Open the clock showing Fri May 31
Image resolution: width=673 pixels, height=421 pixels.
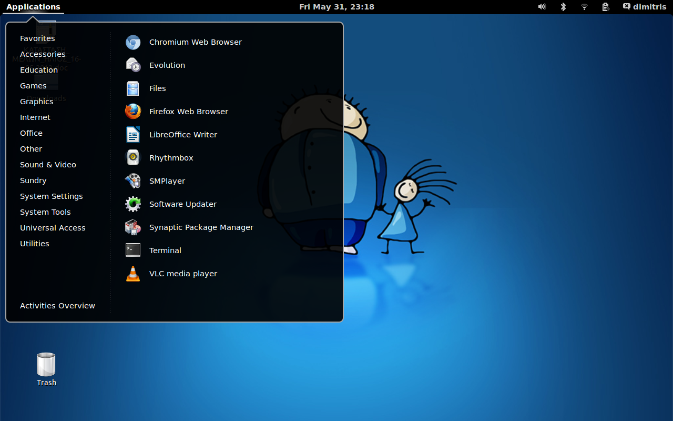336,7
